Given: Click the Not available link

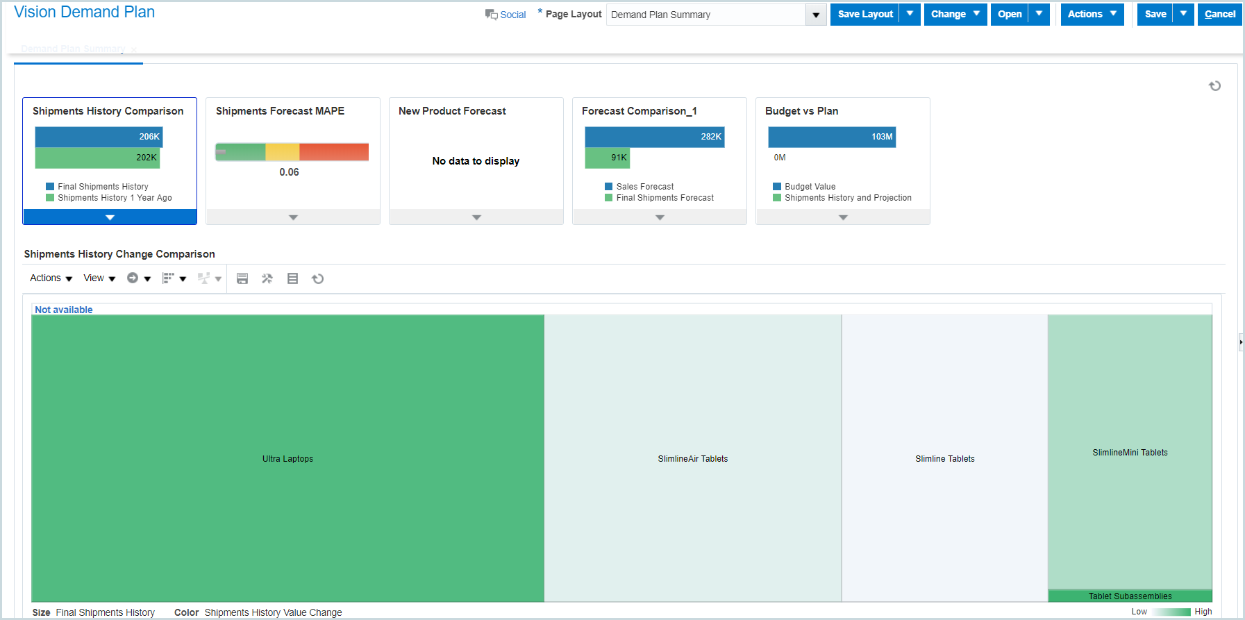Looking at the screenshot, I should pyautogui.click(x=64, y=310).
